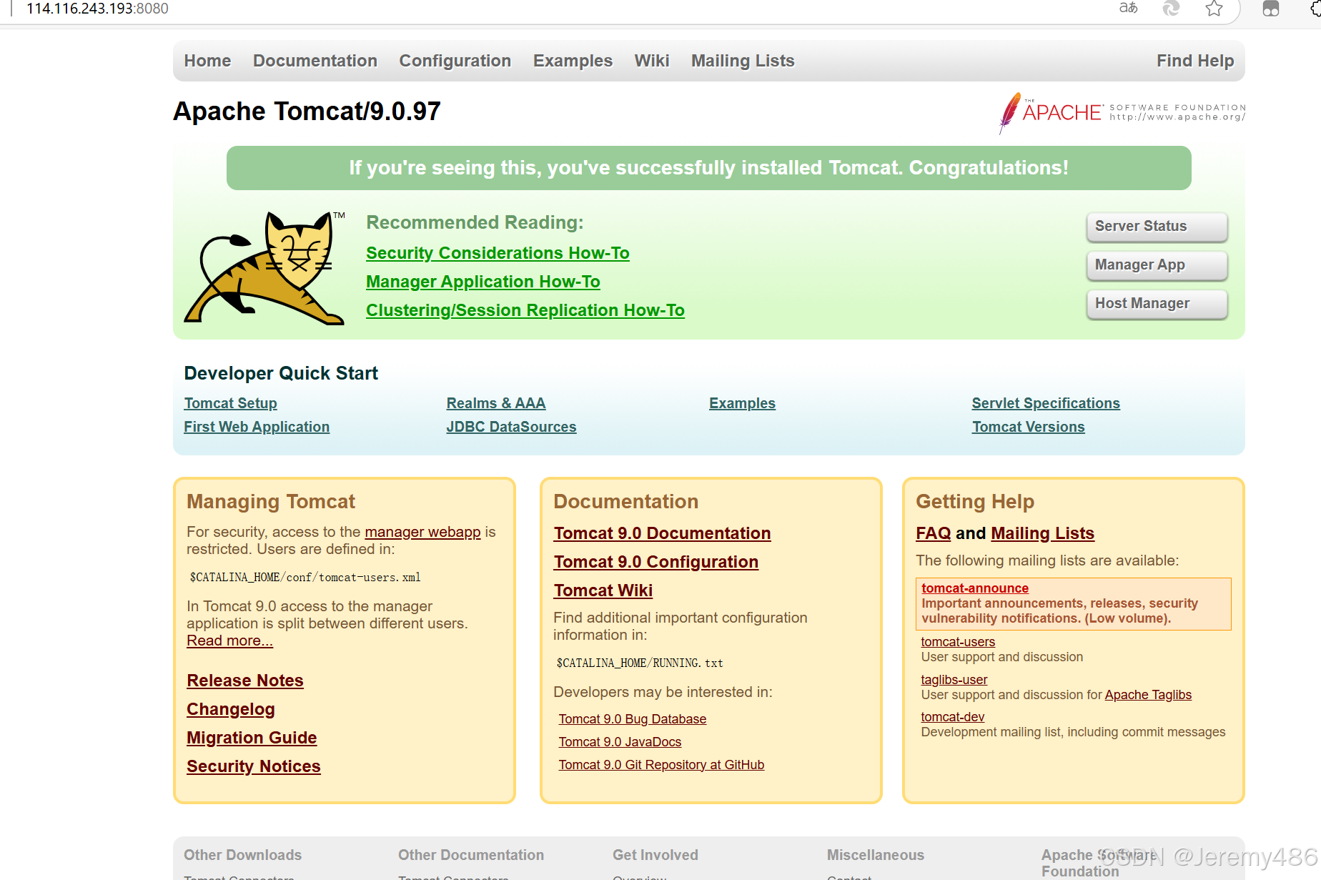Open the Documentation navigation item
Screen dimensions: 1321x880
(315, 61)
